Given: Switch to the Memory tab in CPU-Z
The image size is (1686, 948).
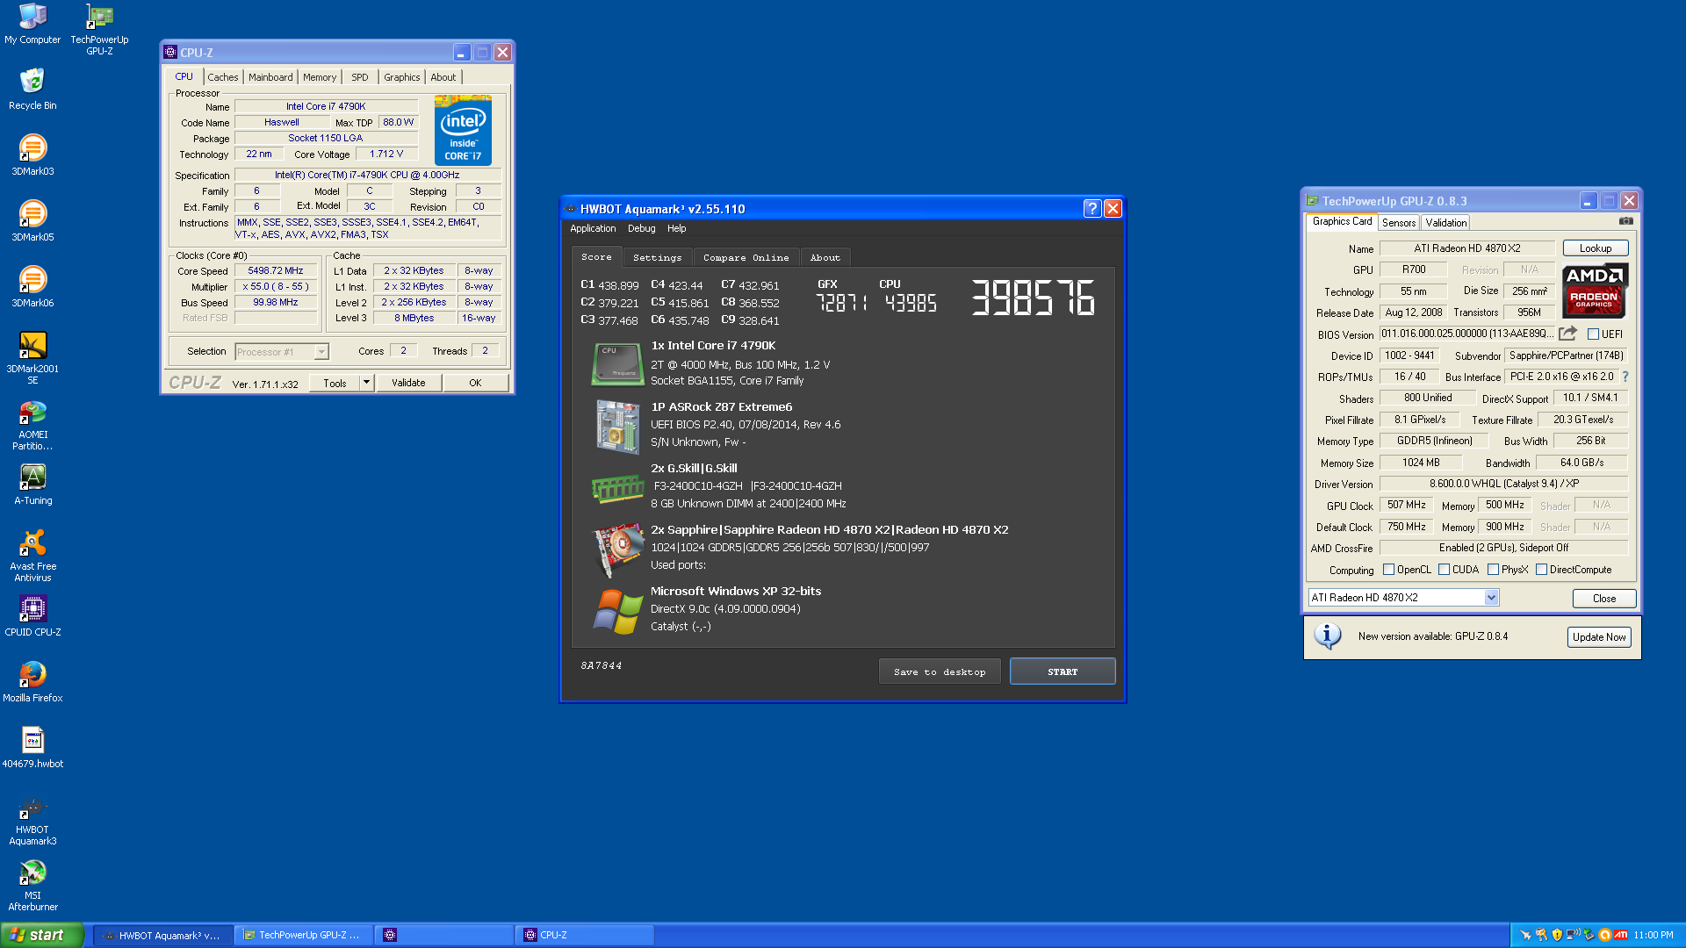Looking at the screenshot, I should [x=320, y=77].
